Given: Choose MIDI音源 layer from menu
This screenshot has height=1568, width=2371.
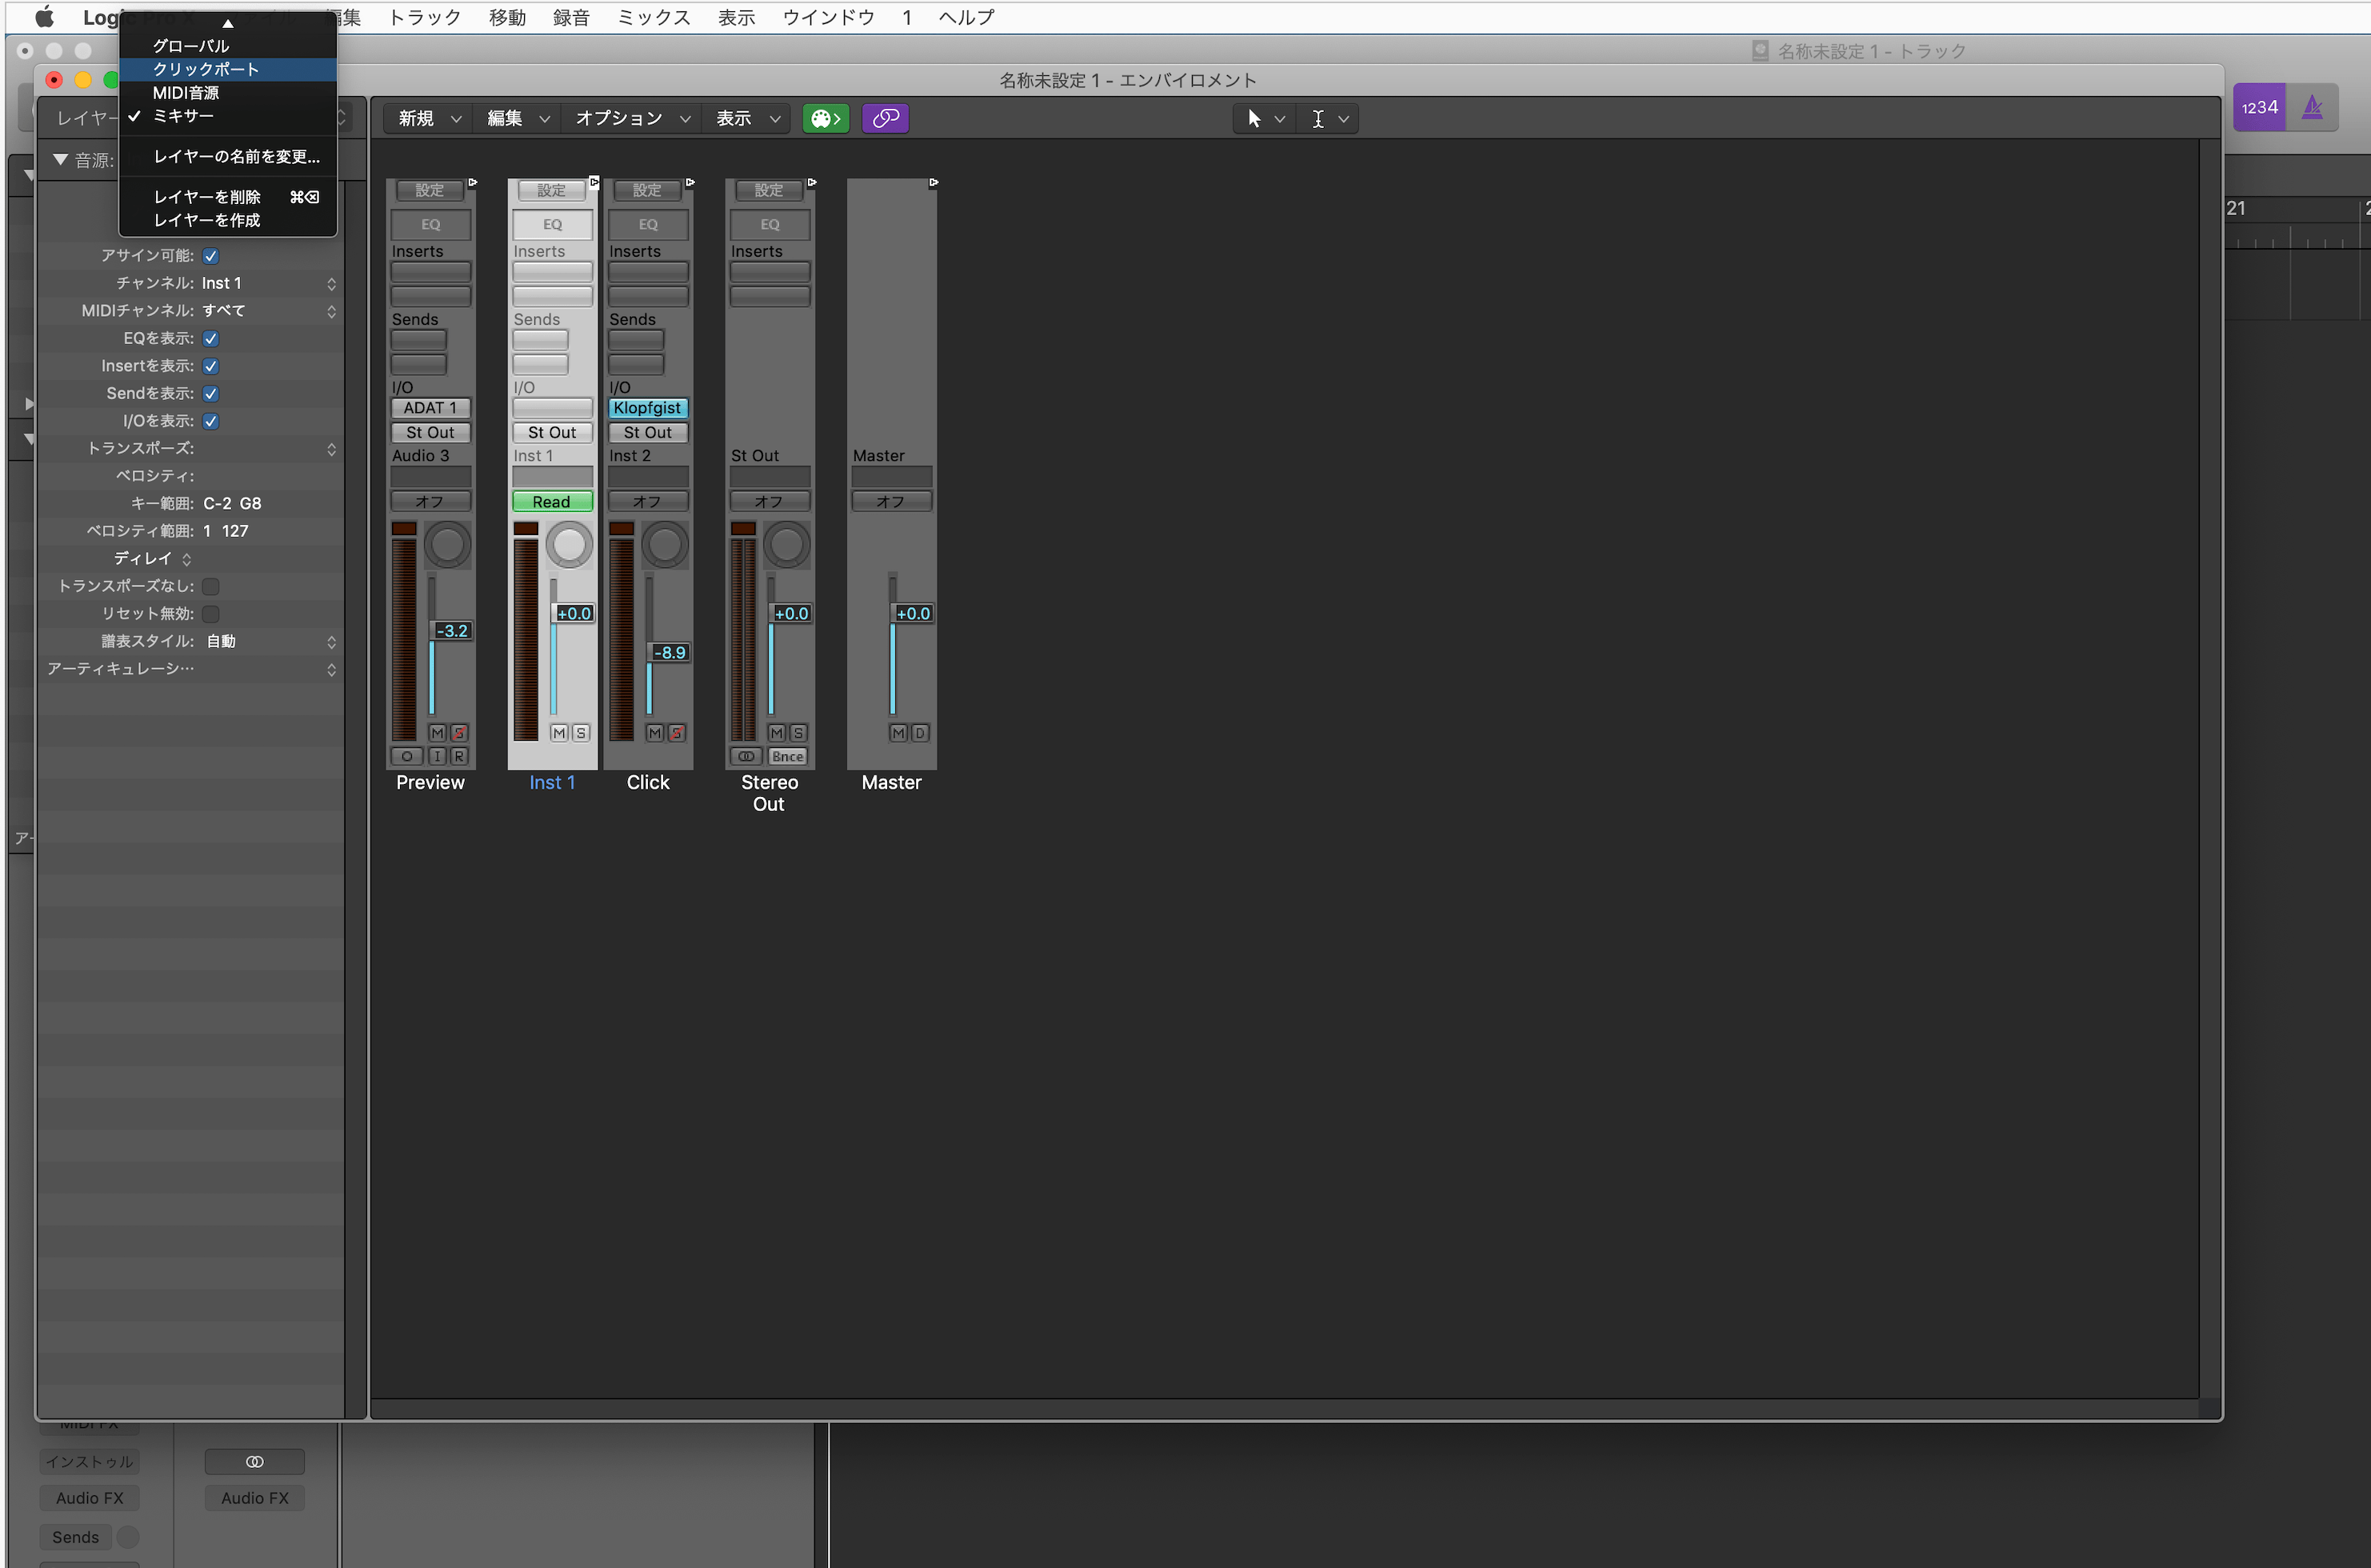Looking at the screenshot, I should coord(228,93).
